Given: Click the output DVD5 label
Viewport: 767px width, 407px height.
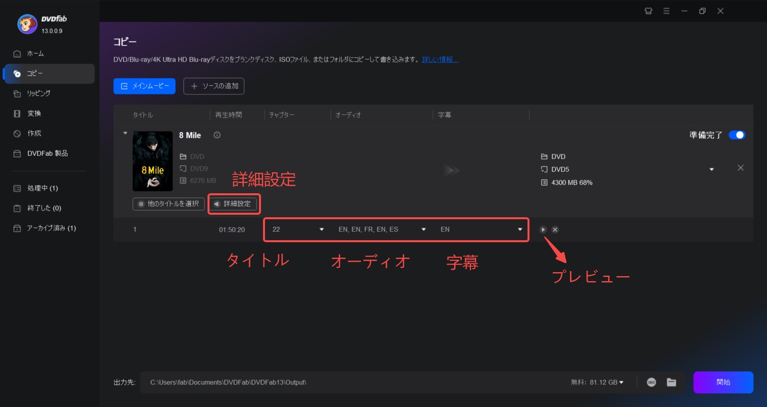Looking at the screenshot, I should pos(560,170).
